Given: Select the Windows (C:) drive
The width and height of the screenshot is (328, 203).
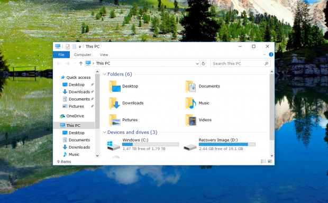Looking at the screenshot, I should tap(143, 144).
